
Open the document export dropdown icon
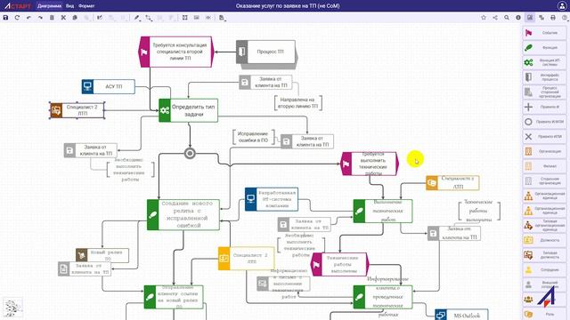[222, 18]
